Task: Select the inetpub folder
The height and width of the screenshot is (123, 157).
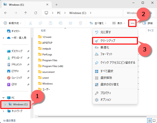Action: (x=45, y=49)
